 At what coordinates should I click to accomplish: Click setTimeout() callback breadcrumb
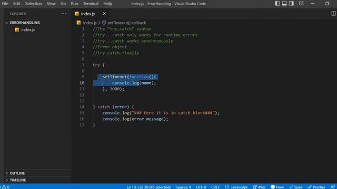coord(127,23)
